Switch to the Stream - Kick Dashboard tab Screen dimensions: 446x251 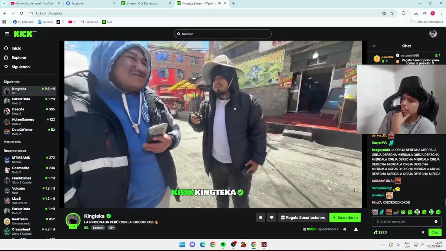(x=146, y=3)
